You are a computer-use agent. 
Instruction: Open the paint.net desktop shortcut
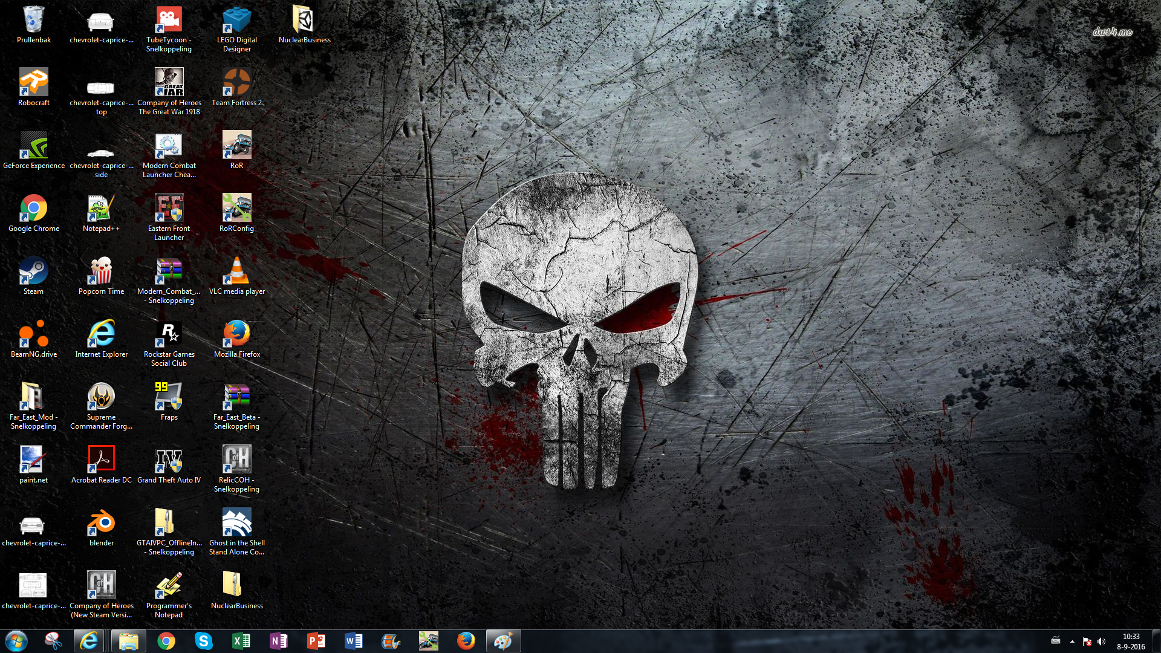(x=34, y=465)
